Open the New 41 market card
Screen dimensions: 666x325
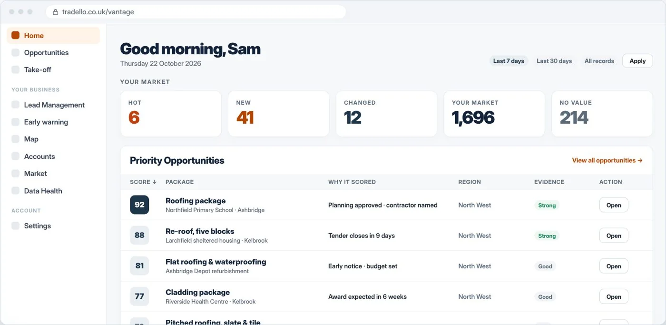tap(279, 114)
